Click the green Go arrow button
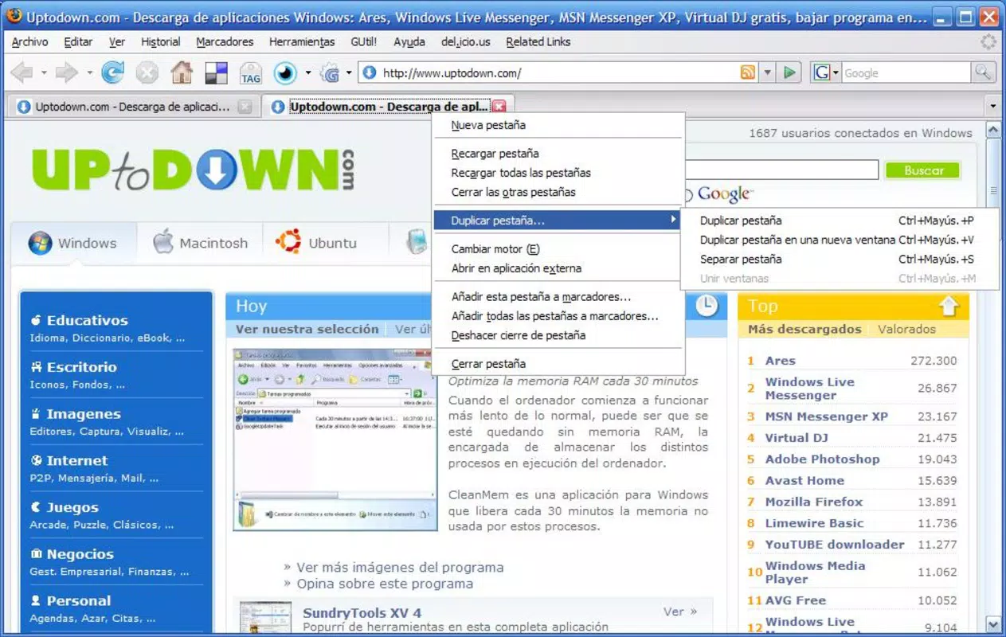 coord(789,73)
